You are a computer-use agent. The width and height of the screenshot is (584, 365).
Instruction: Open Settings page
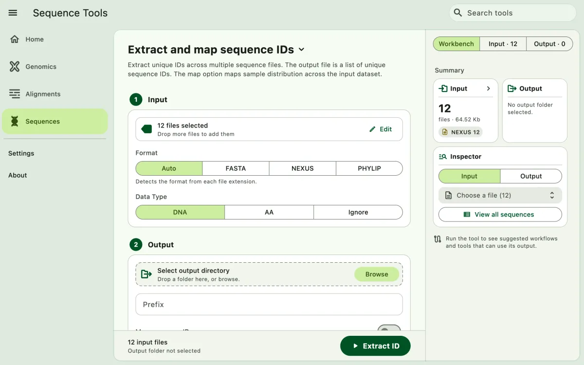(21, 153)
